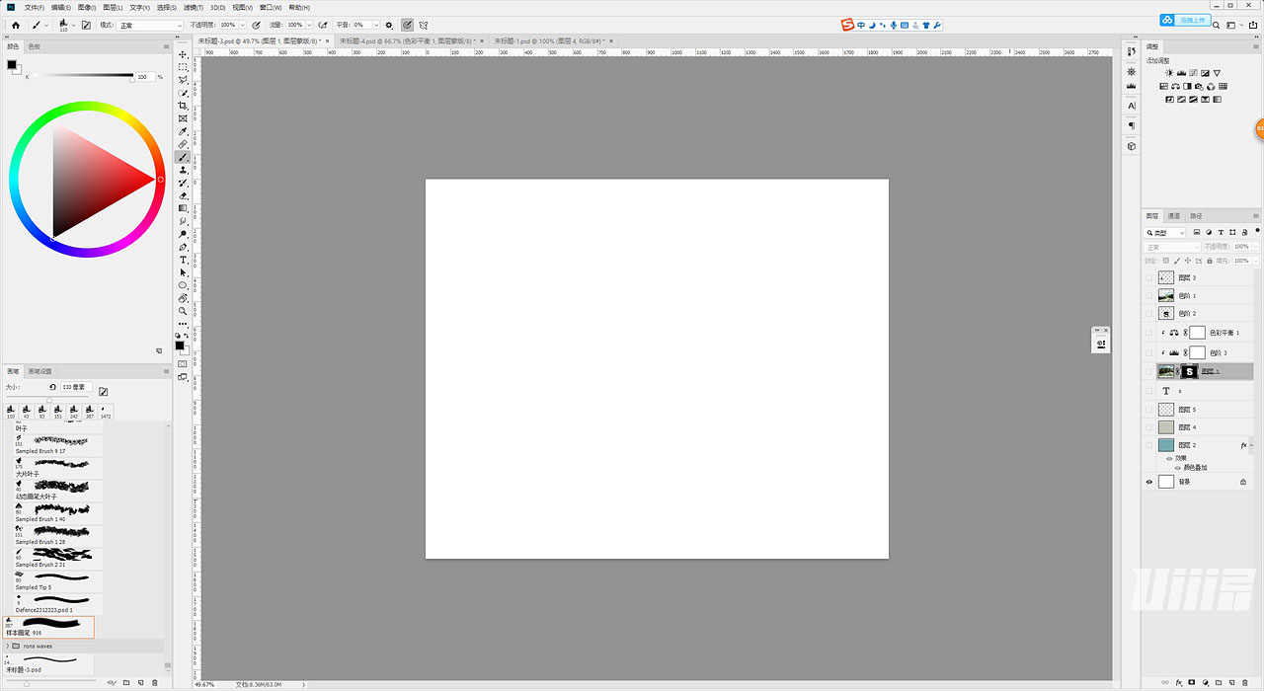Select the Clone Stamp tool
The image size is (1264, 691).
[183, 170]
